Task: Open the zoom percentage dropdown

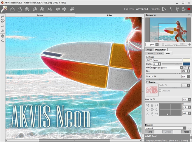Action: click(157, 45)
